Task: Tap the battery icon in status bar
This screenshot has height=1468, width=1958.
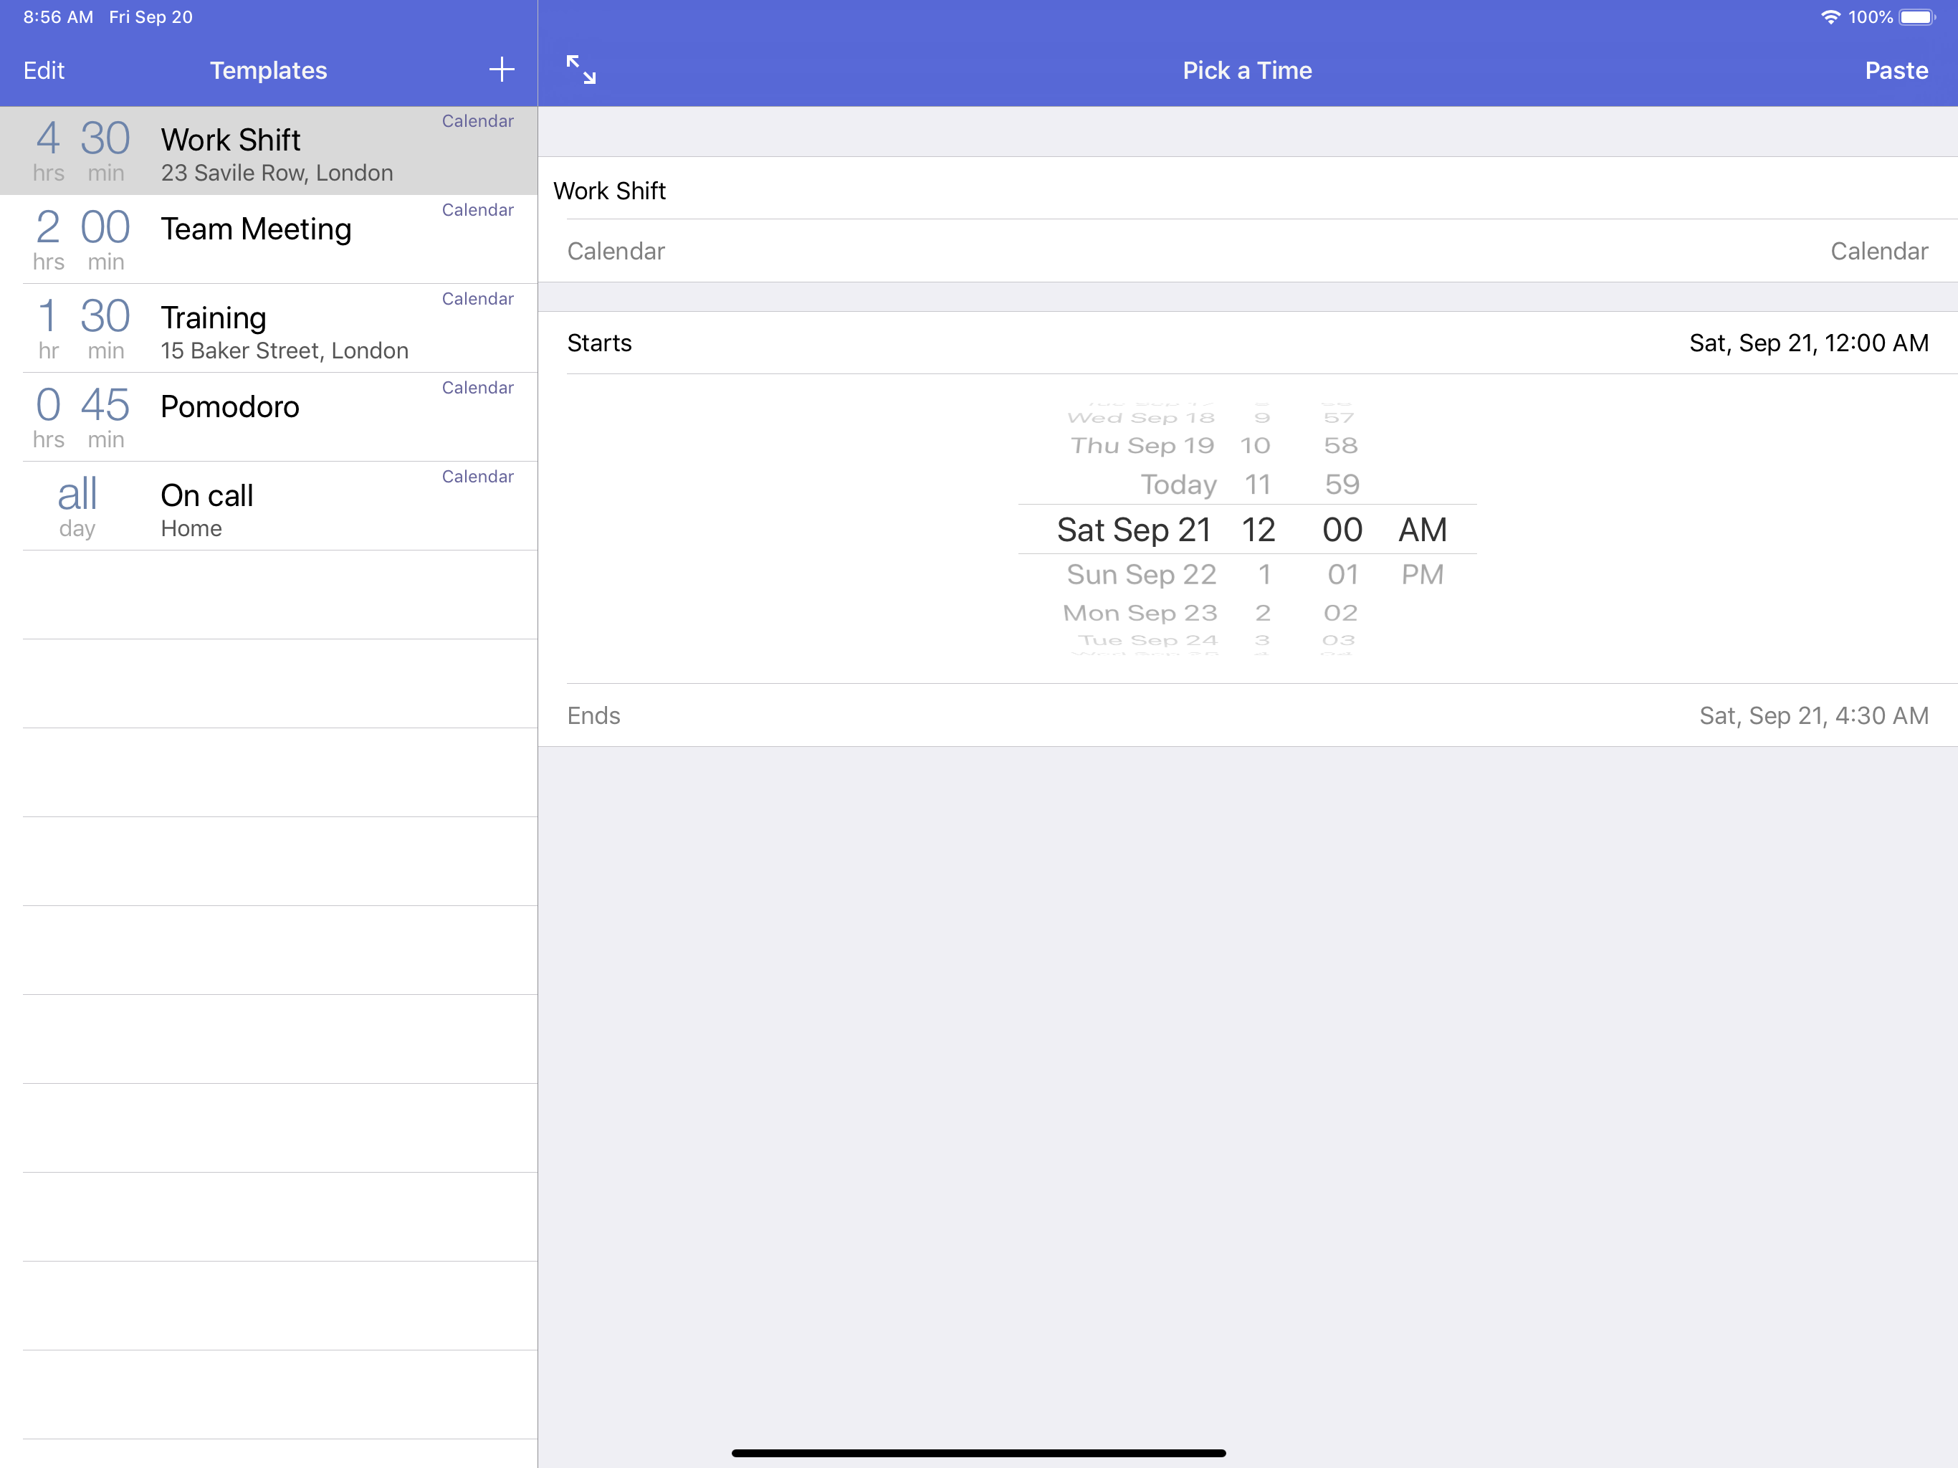Action: 1916,16
